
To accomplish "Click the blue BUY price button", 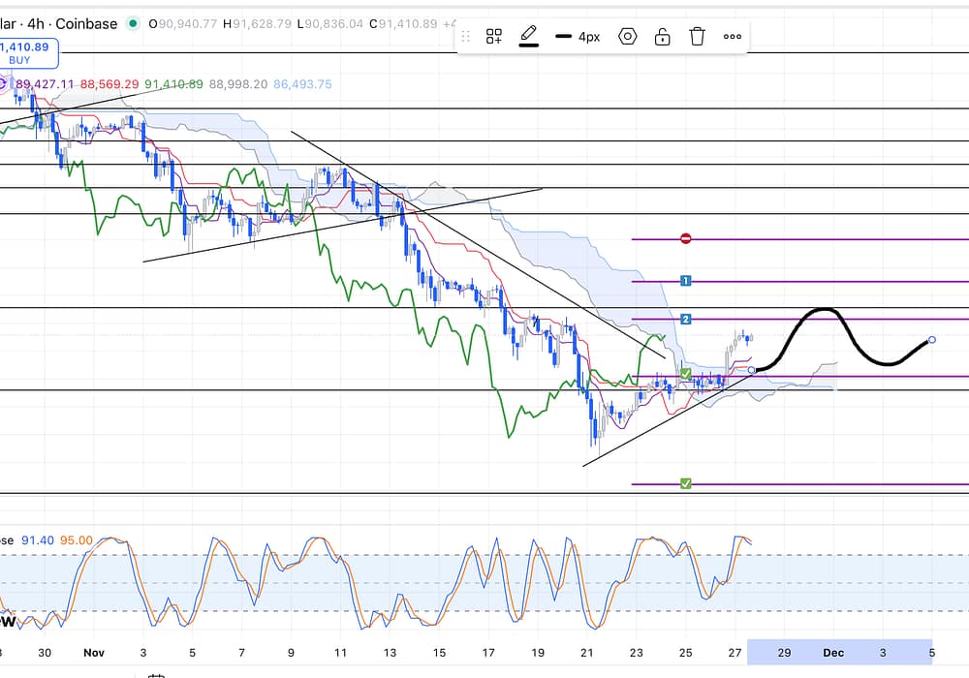I will pyautogui.click(x=19, y=52).
